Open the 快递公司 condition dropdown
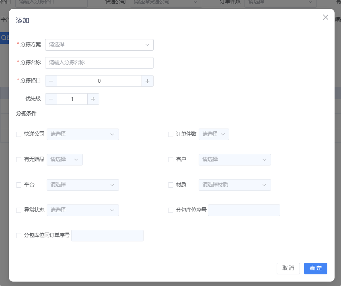 pos(83,134)
